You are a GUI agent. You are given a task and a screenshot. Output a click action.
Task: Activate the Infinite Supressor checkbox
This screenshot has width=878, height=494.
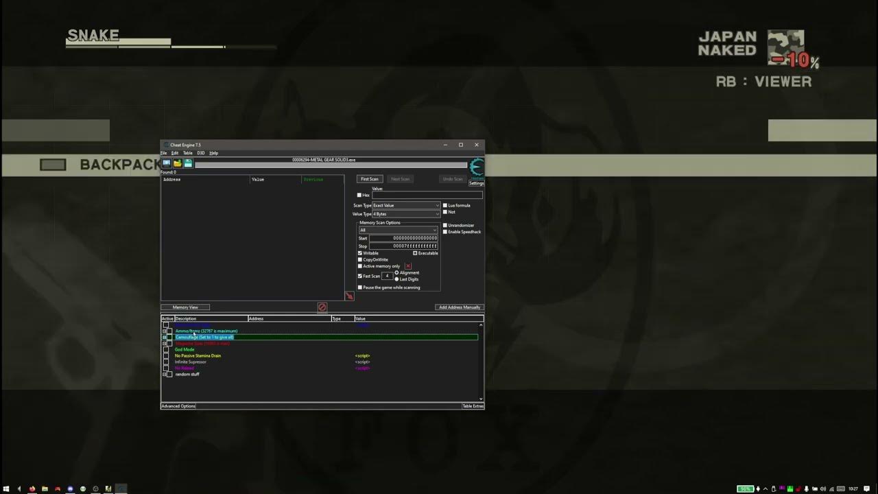point(166,362)
